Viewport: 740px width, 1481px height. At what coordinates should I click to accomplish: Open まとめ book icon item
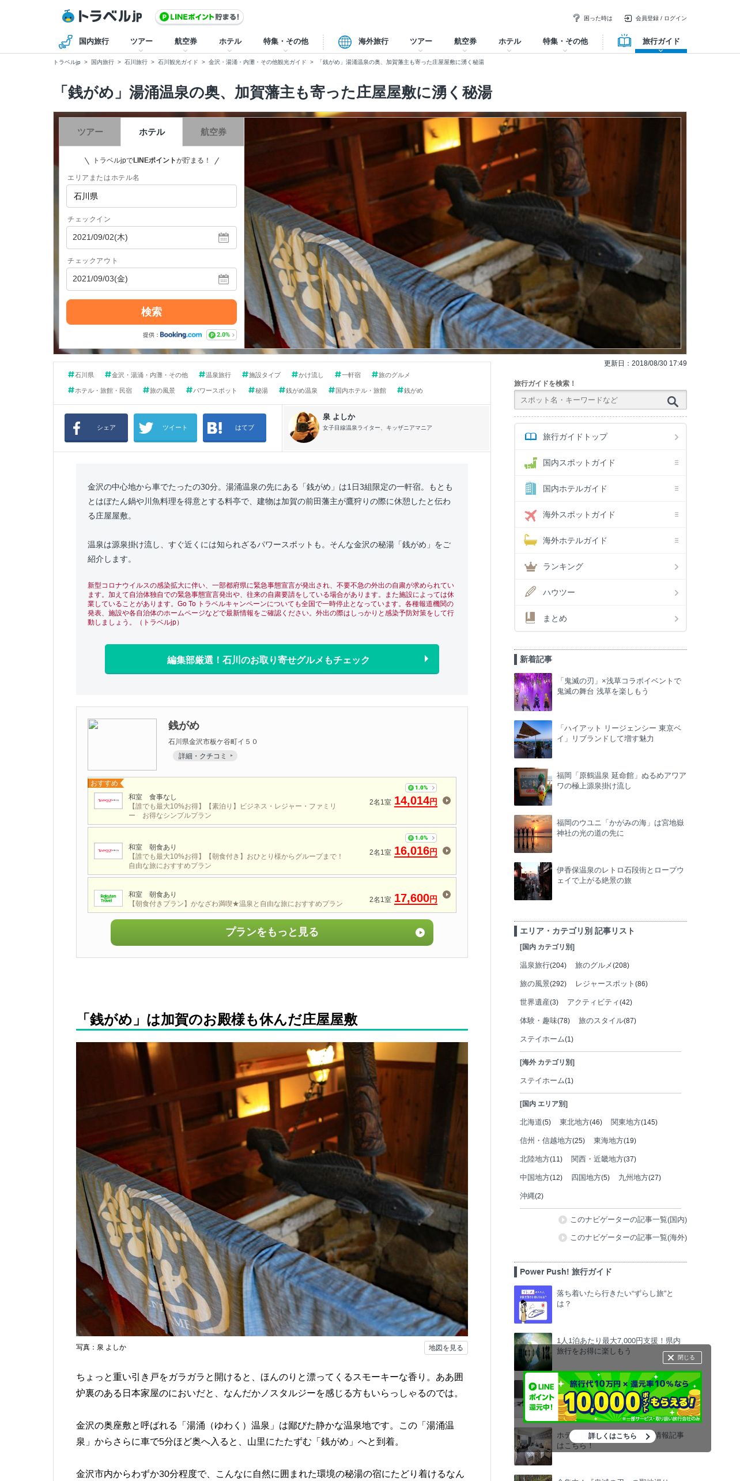[x=601, y=618]
